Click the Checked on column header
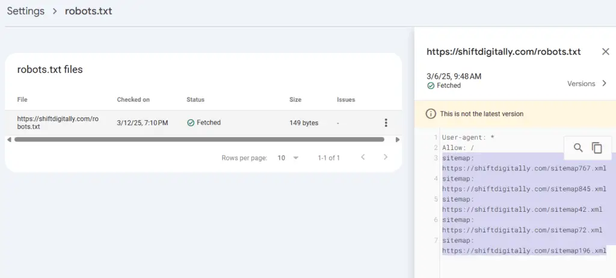 click(x=133, y=99)
